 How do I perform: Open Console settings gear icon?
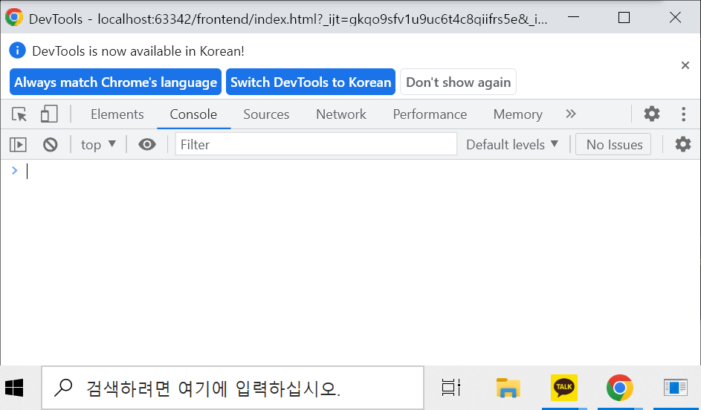pos(682,144)
